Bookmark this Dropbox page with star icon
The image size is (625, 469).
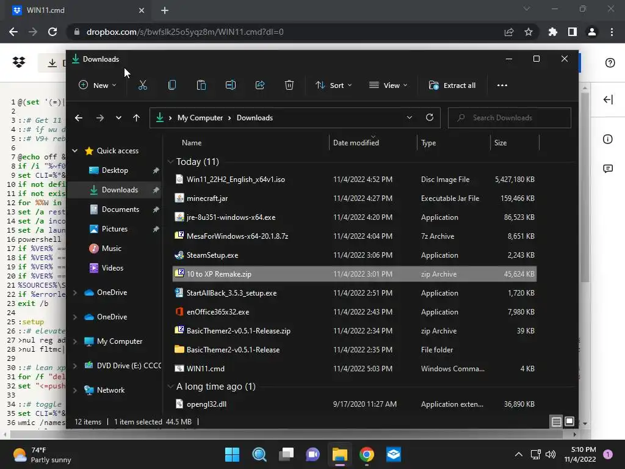coord(528,32)
